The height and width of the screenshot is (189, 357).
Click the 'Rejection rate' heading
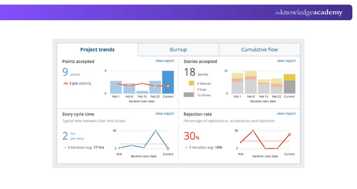[x=198, y=114]
